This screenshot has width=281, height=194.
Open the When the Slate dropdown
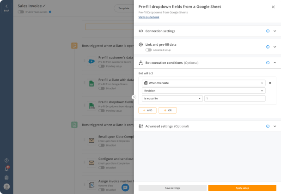click(x=203, y=83)
